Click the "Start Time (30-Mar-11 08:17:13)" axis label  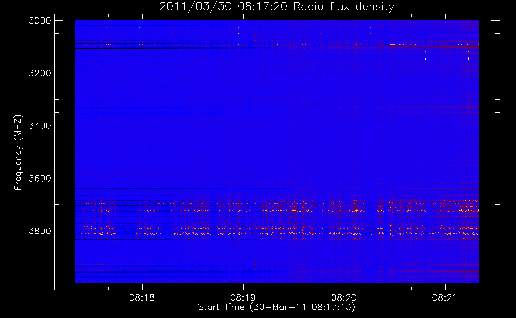[276, 307]
